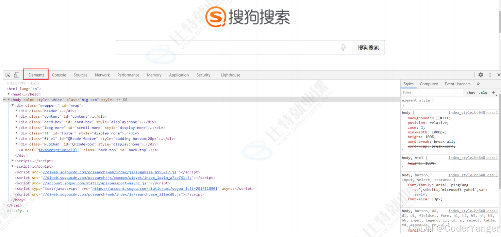
Task: Click the 搜狗搜索 search button
Action: 368,47
